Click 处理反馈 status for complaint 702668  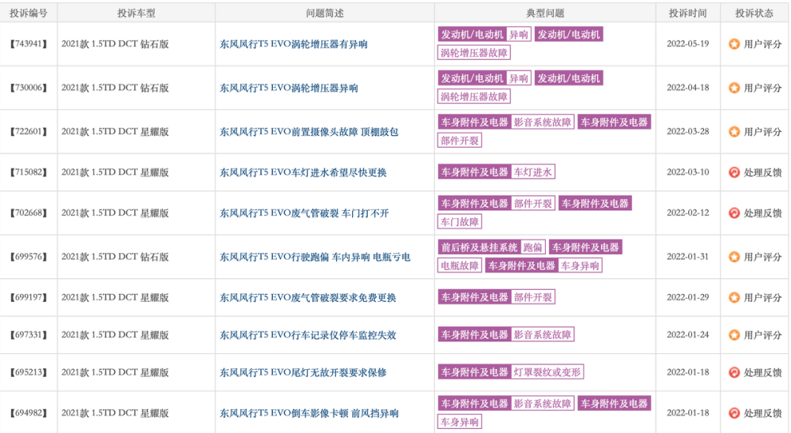tap(763, 213)
